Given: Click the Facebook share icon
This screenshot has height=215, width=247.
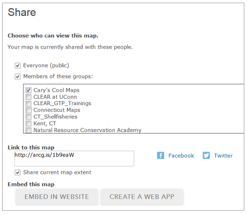Looking at the screenshot, I should [160, 155].
